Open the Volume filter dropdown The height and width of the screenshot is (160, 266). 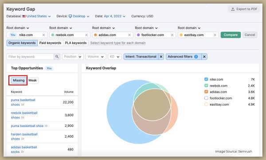coord(96,57)
